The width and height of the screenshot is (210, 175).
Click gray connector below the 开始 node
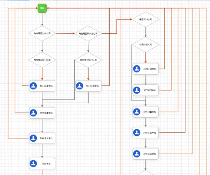click(42, 19)
